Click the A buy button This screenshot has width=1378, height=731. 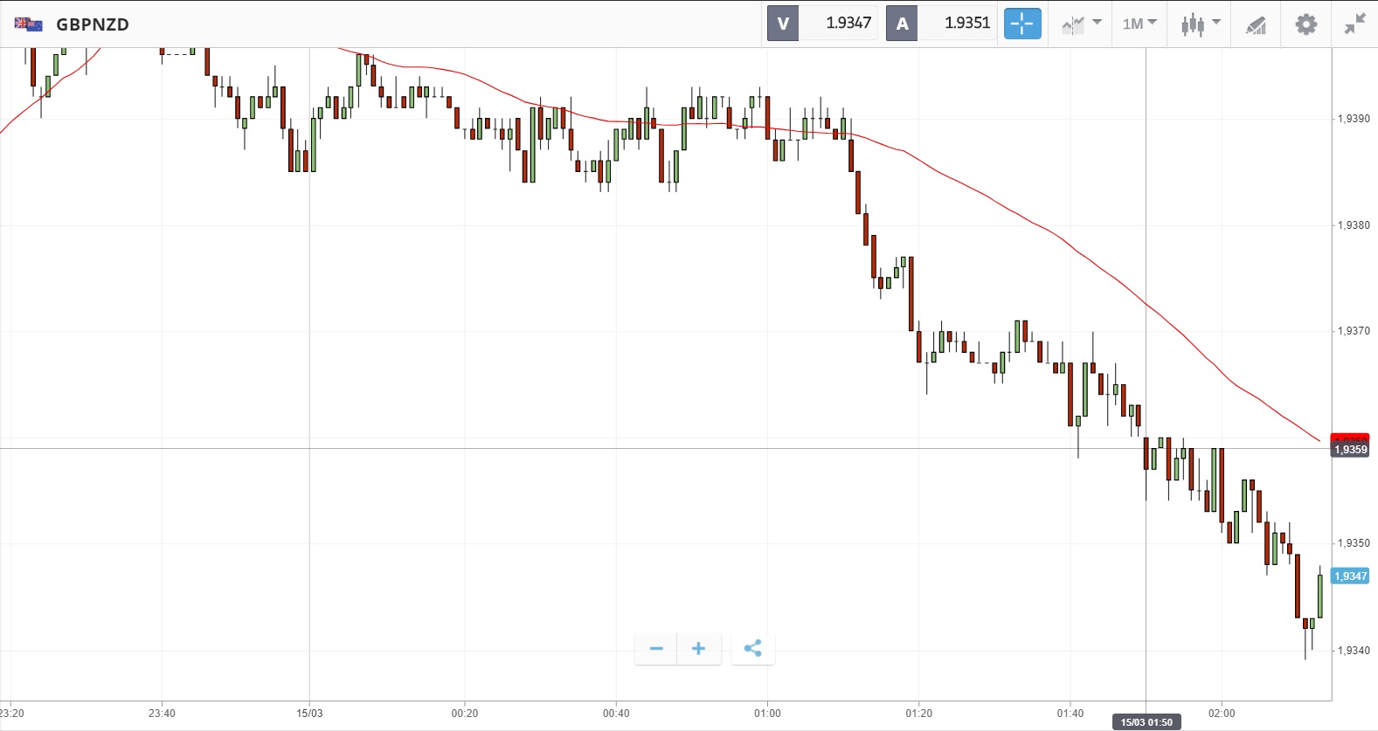902,24
